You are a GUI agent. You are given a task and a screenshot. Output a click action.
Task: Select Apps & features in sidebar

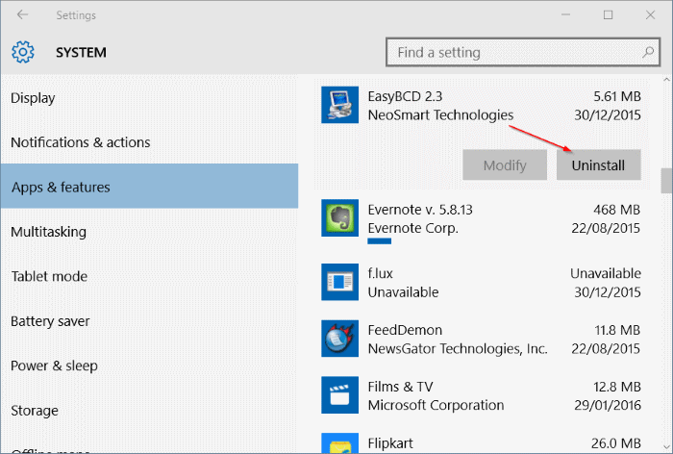pos(149,186)
